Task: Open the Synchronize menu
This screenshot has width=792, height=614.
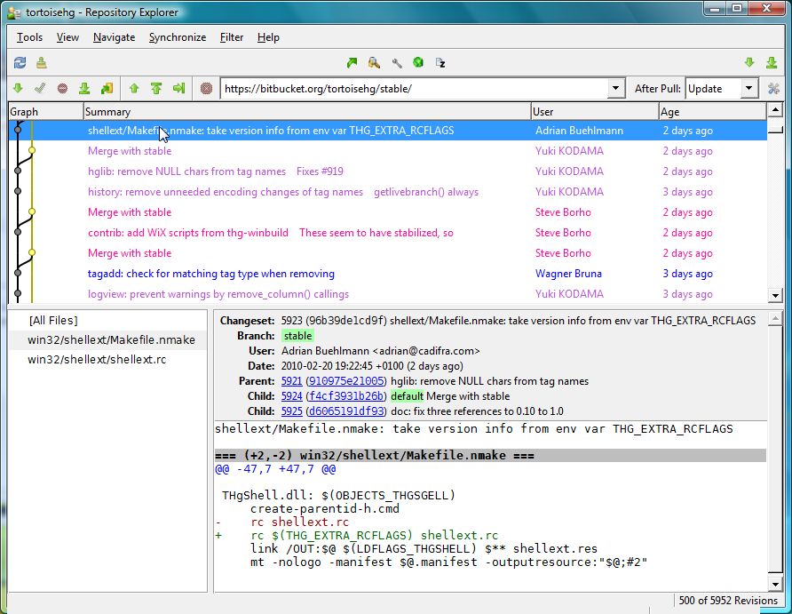Action: 177,37
